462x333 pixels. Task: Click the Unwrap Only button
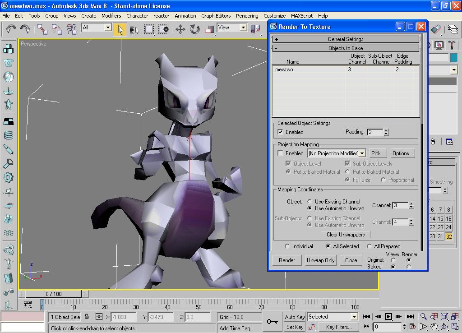click(x=321, y=260)
